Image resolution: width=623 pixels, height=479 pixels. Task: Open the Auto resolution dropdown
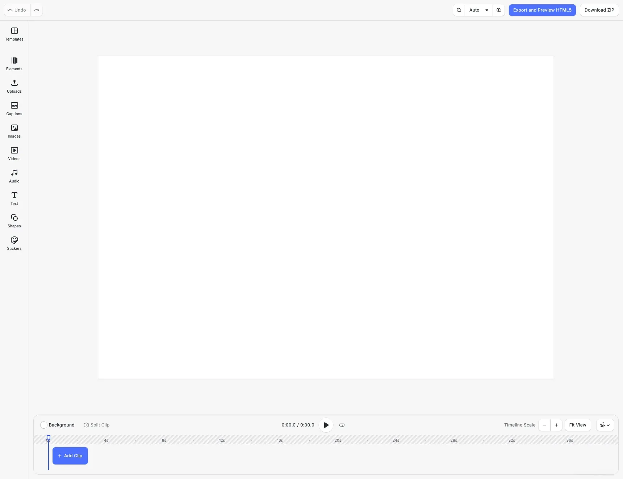[x=478, y=10]
